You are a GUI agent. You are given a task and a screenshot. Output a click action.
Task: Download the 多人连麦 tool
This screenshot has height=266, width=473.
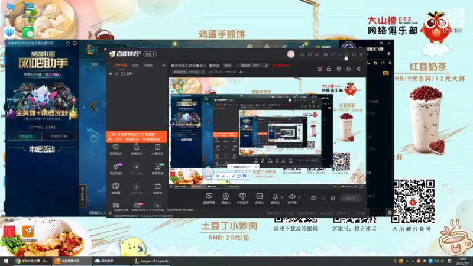tap(137, 169)
